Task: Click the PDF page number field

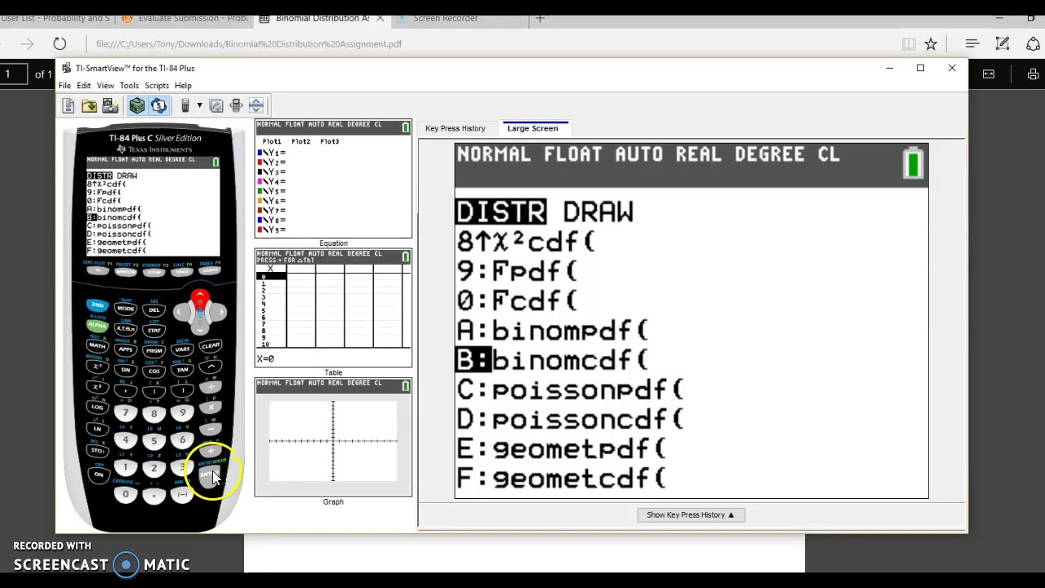Action: [x=13, y=74]
